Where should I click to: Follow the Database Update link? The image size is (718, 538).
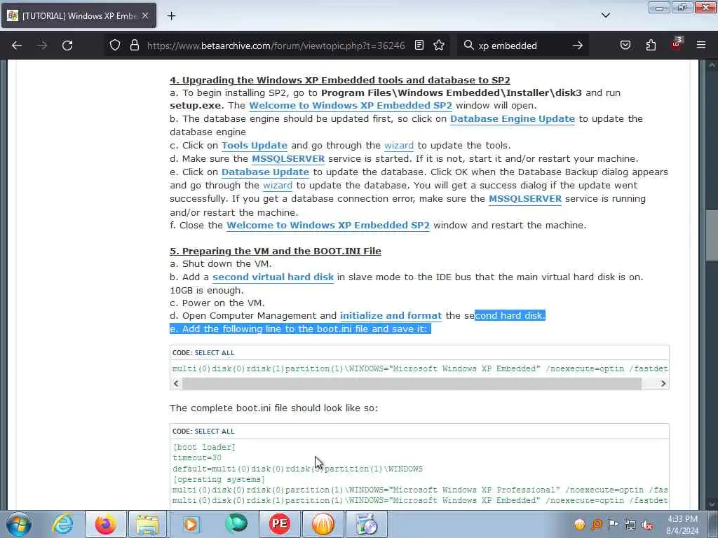pos(265,172)
